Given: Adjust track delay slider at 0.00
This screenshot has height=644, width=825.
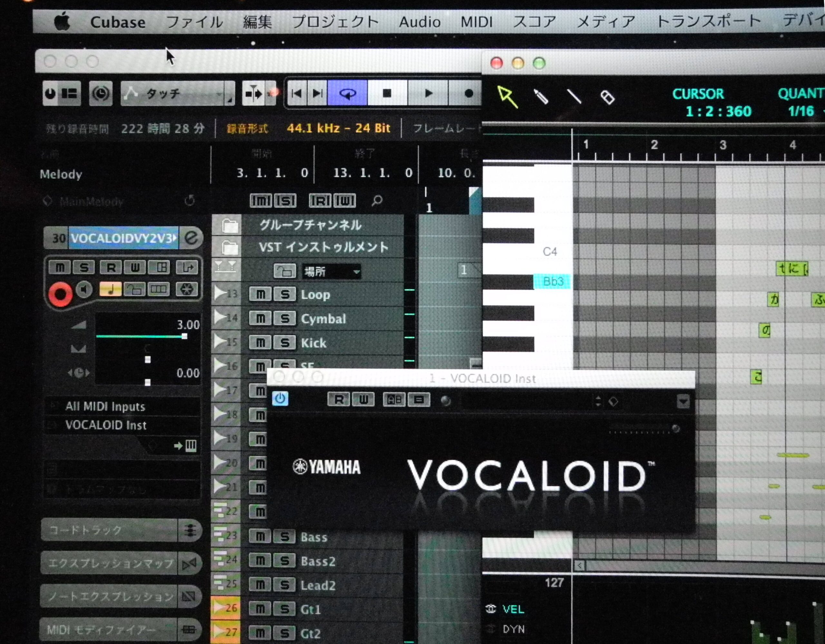Looking at the screenshot, I should click(x=148, y=382).
